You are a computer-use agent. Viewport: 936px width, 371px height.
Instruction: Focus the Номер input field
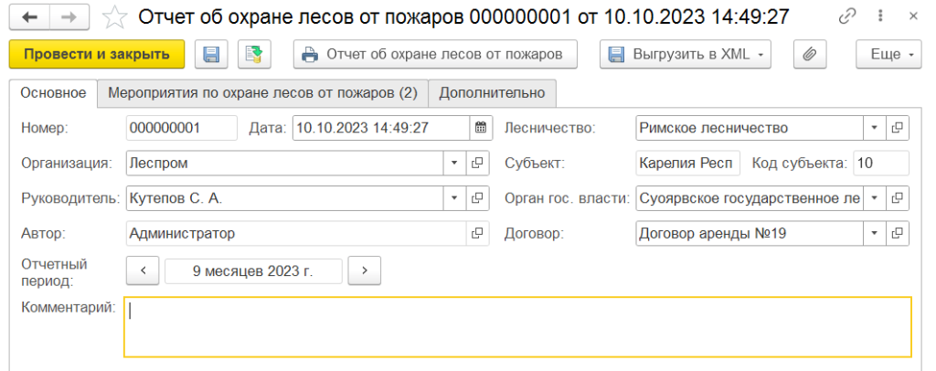point(182,128)
